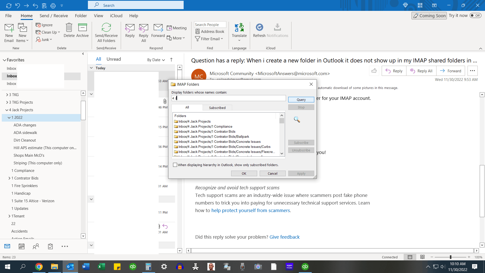Image resolution: width=485 pixels, height=273 pixels.
Task: Click the like thumbs-up icon on message
Action: click(374, 71)
